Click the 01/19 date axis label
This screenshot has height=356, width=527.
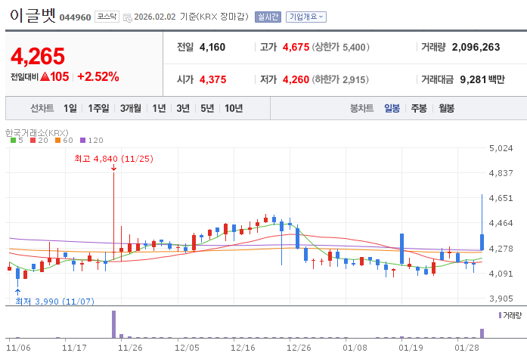click(x=411, y=348)
